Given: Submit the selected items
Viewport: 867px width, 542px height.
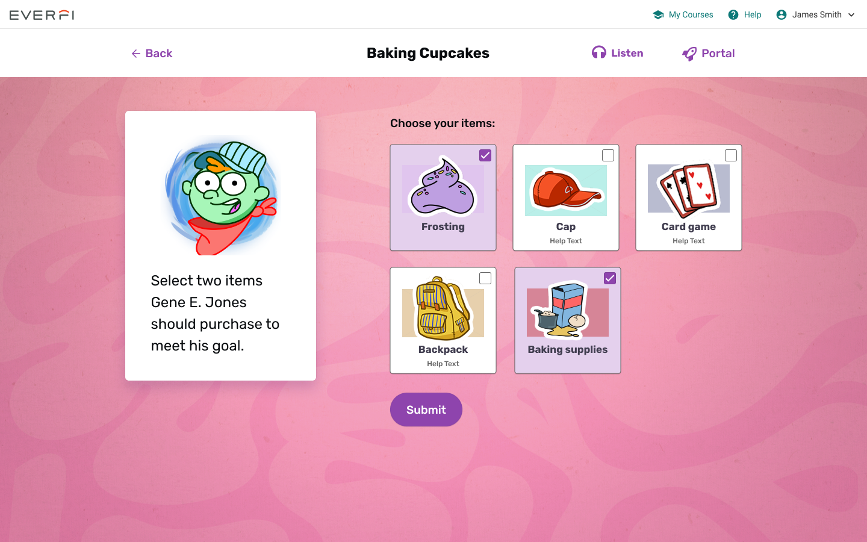Looking at the screenshot, I should [x=426, y=410].
